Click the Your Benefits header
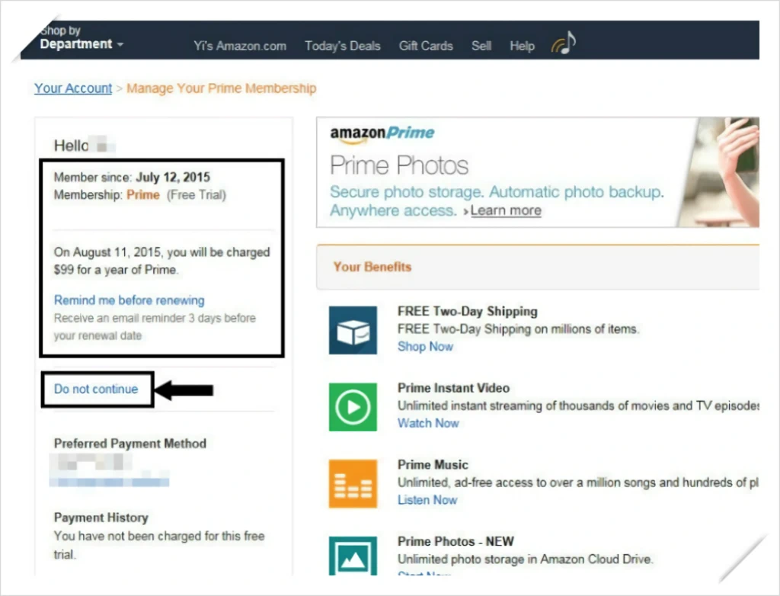 click(x=372, y=267)
